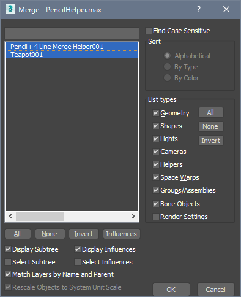Select By Color sort option
The image size is (241, 297).
click(167, 78)
